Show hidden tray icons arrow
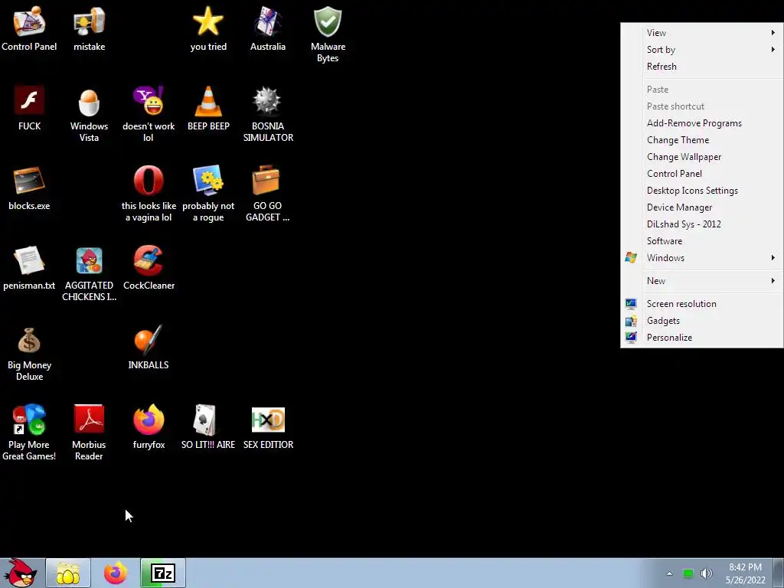 (669, 573)
